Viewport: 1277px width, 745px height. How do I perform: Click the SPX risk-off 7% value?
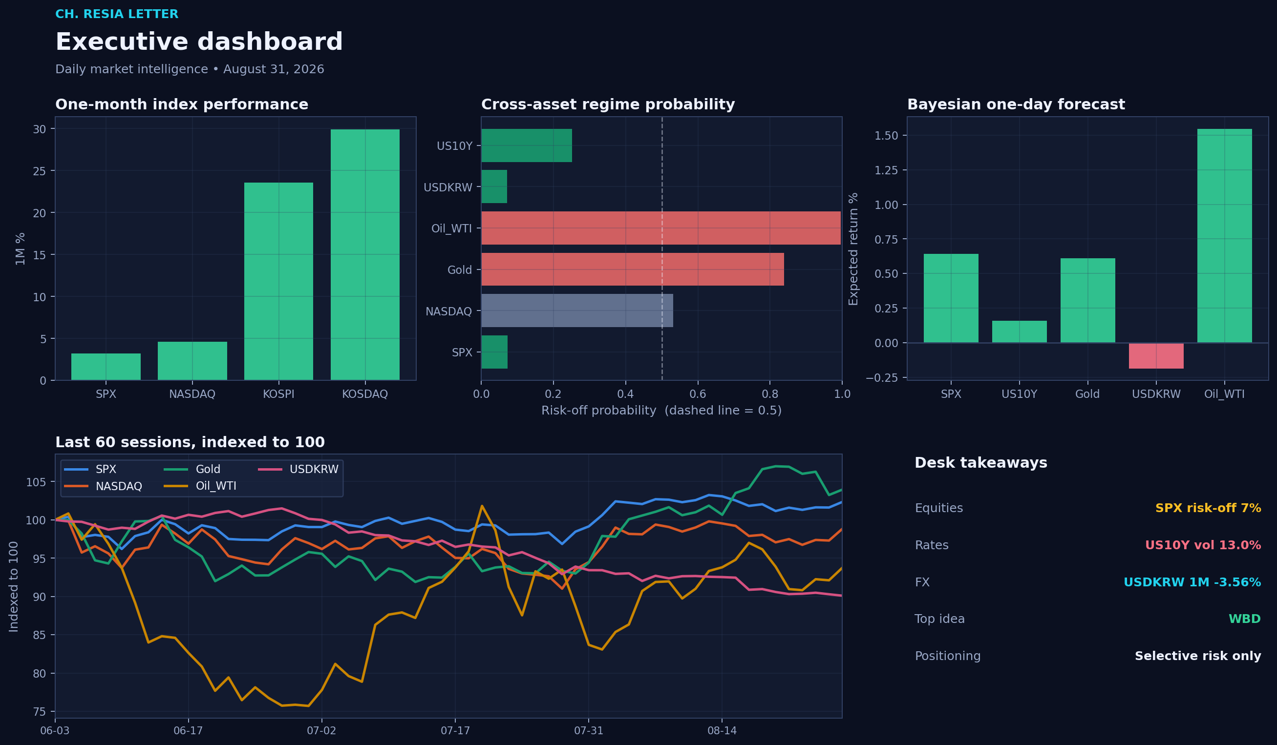coord(1208,508)
